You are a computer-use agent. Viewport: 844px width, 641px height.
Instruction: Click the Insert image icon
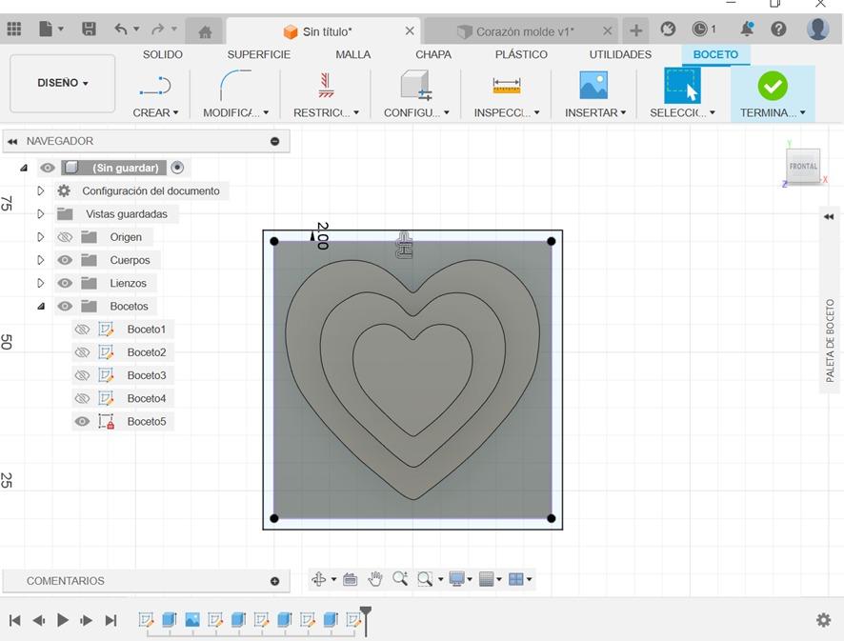pyautogui.click(x=593, y=86)
